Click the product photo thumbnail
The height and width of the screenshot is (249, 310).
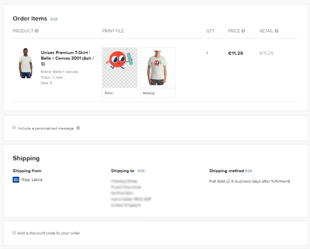pyautogui.click(x=26, y=63)
